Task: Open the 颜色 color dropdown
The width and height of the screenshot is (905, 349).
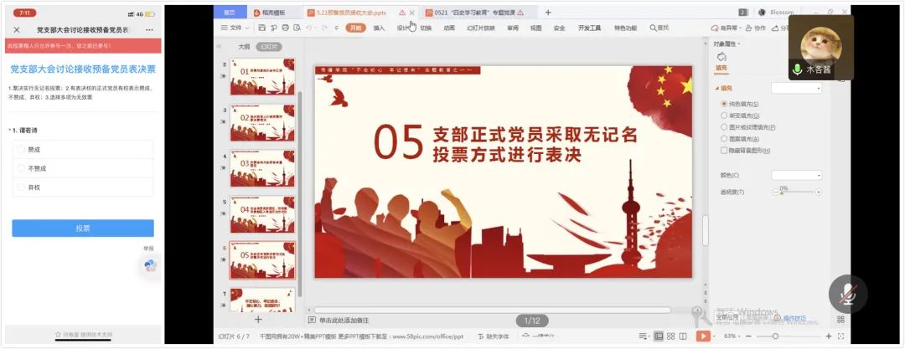Action: 796,175
